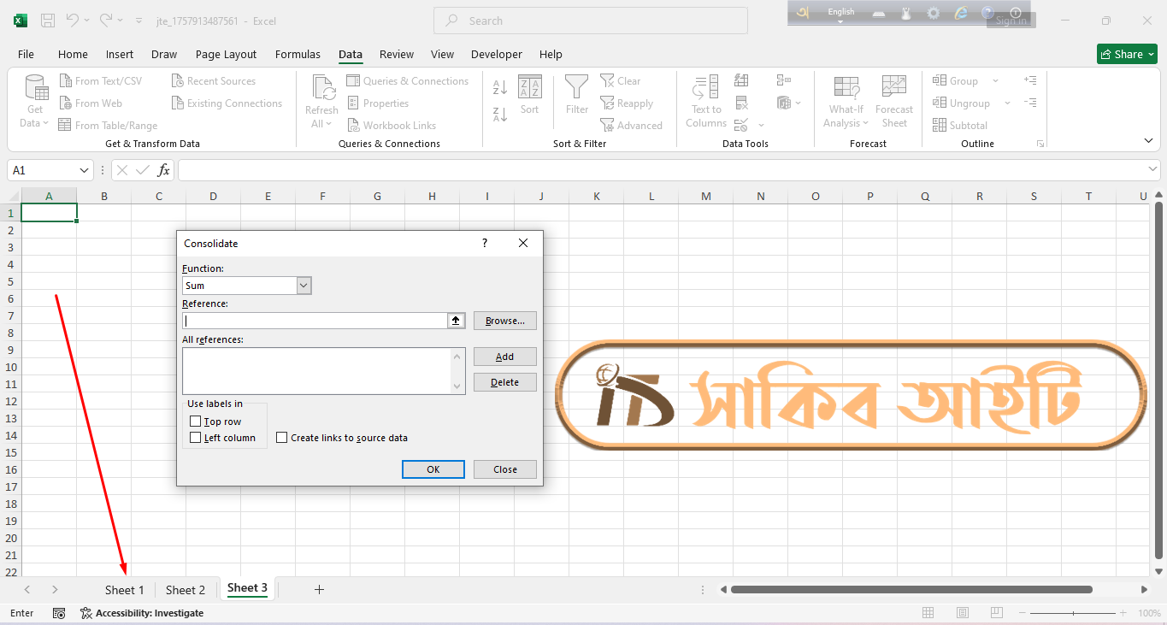Click the Add button in Consolidate

point(504,357)
